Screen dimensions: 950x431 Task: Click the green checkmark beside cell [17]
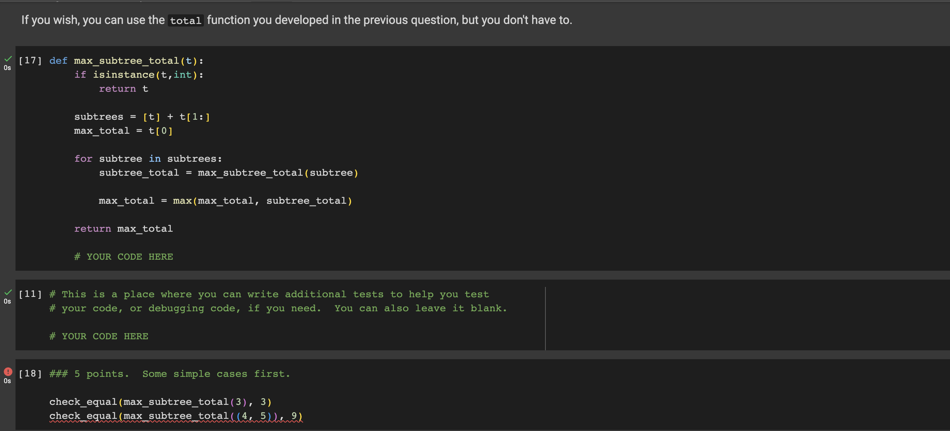tap(8, 59)
